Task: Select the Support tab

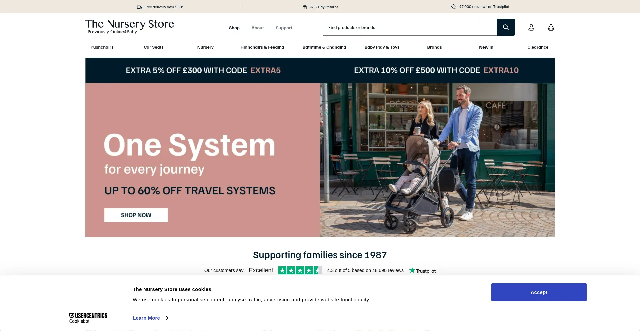Action: 284,28
